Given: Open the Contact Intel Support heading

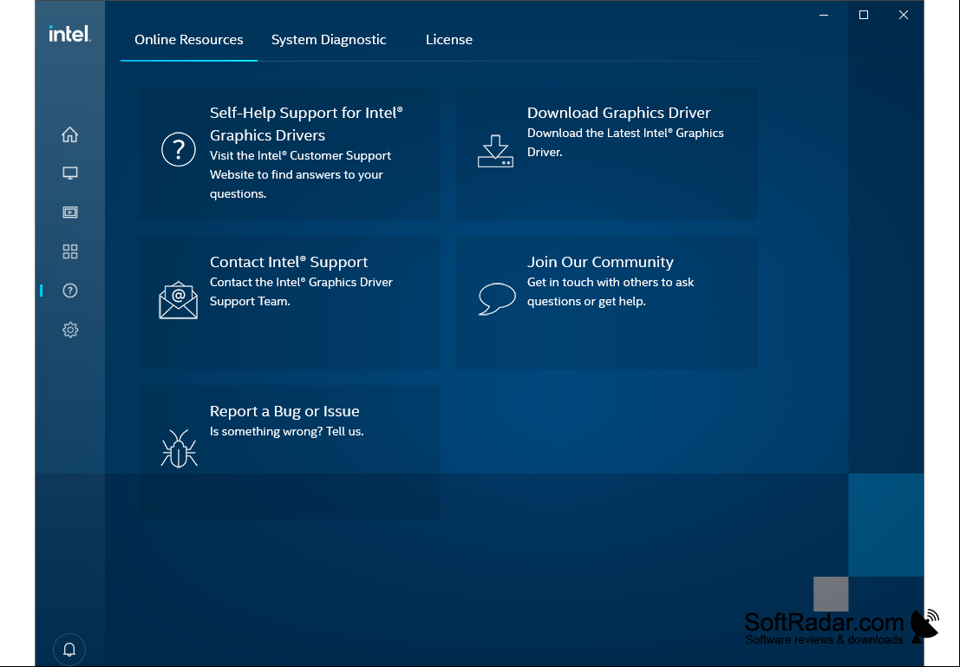Looking at the screenshot, I should click(x=289, y=262).
